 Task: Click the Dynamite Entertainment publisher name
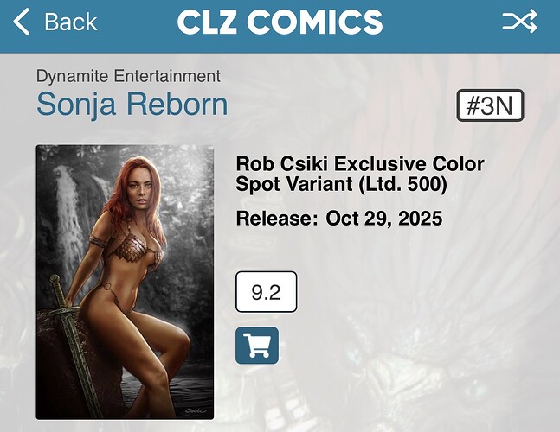pyautogui.click(x=128, y=76)
